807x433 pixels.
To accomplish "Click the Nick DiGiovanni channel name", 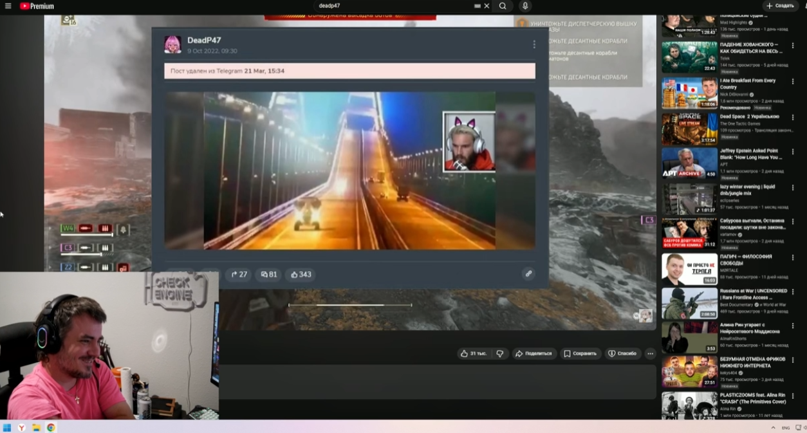I will (x=734, y=94).
